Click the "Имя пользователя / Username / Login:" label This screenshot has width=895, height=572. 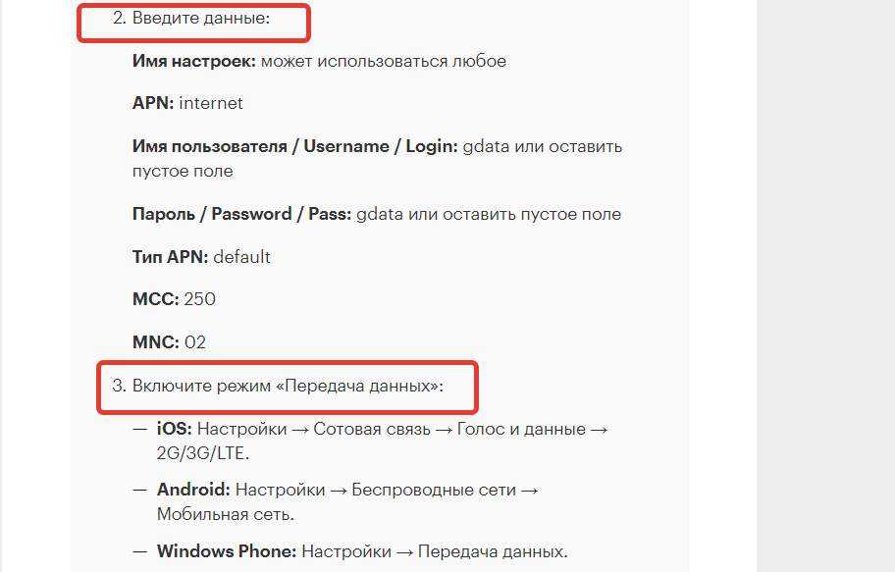coord(294,146)
